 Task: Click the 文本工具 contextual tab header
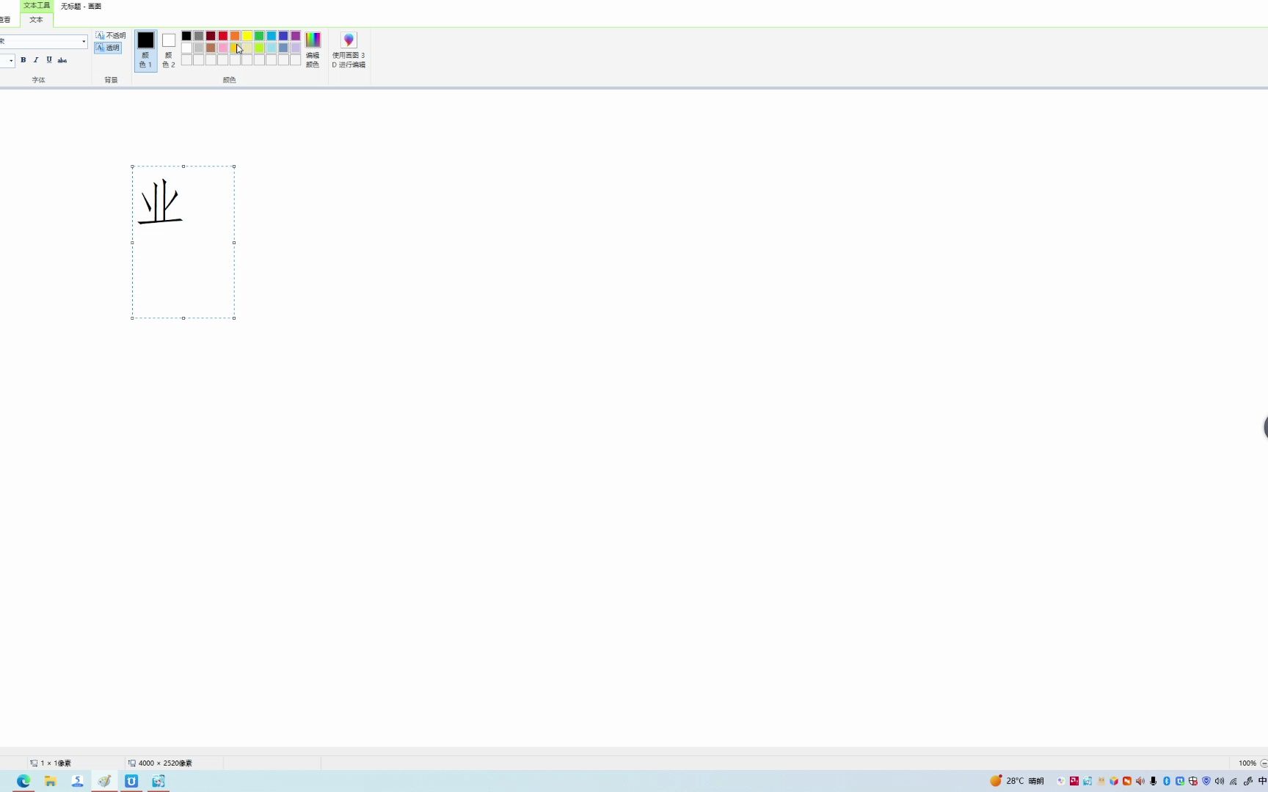(x=37, y=5)
